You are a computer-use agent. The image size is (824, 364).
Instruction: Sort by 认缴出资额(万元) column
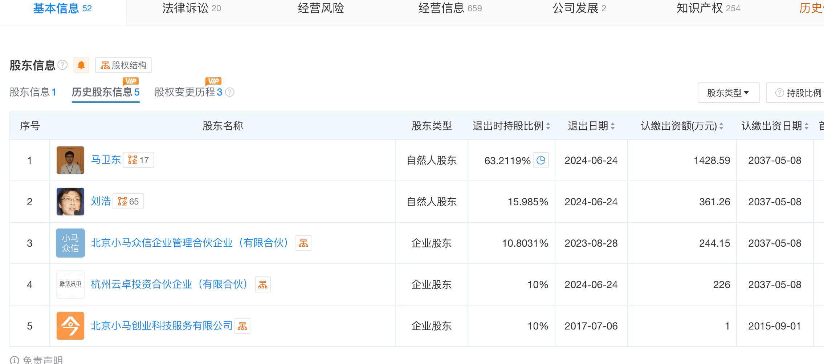721,126
